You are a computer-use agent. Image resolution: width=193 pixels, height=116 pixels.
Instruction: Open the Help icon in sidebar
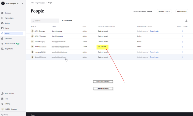click(2, 99)
